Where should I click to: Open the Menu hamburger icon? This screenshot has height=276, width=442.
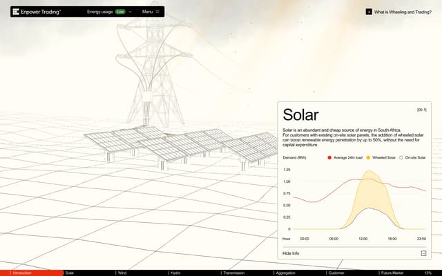[157, 12]
